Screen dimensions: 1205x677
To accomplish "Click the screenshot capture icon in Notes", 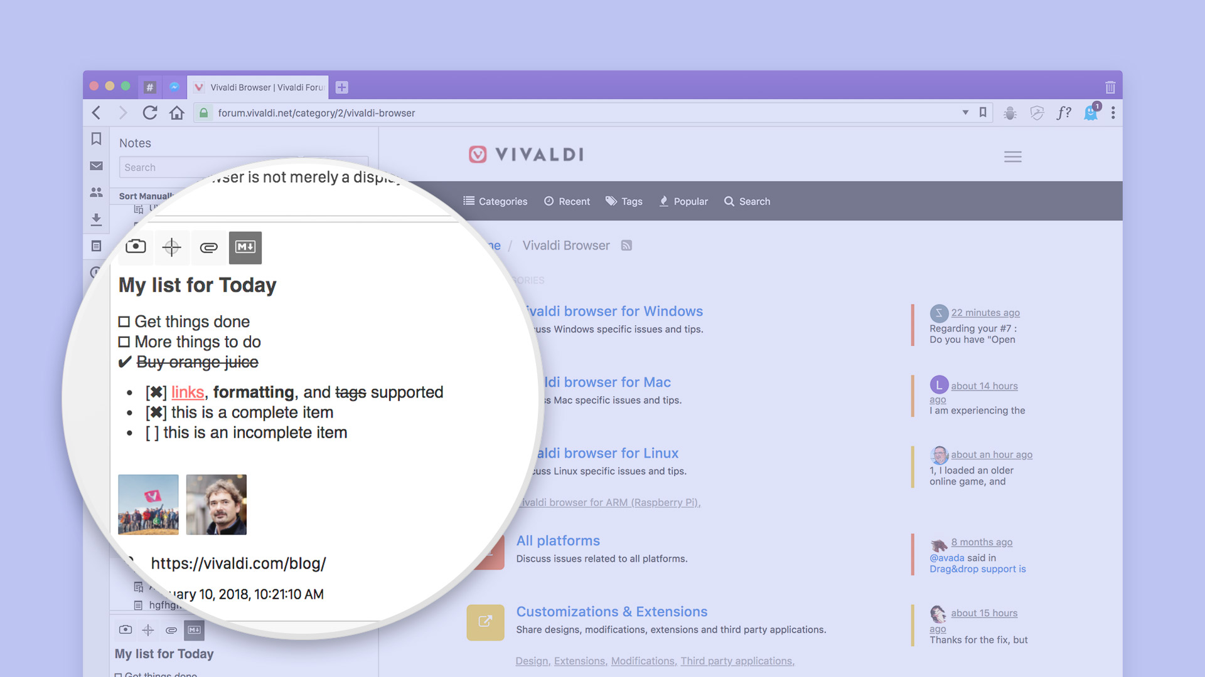I will pyautogui.click(x=135, y=246).
